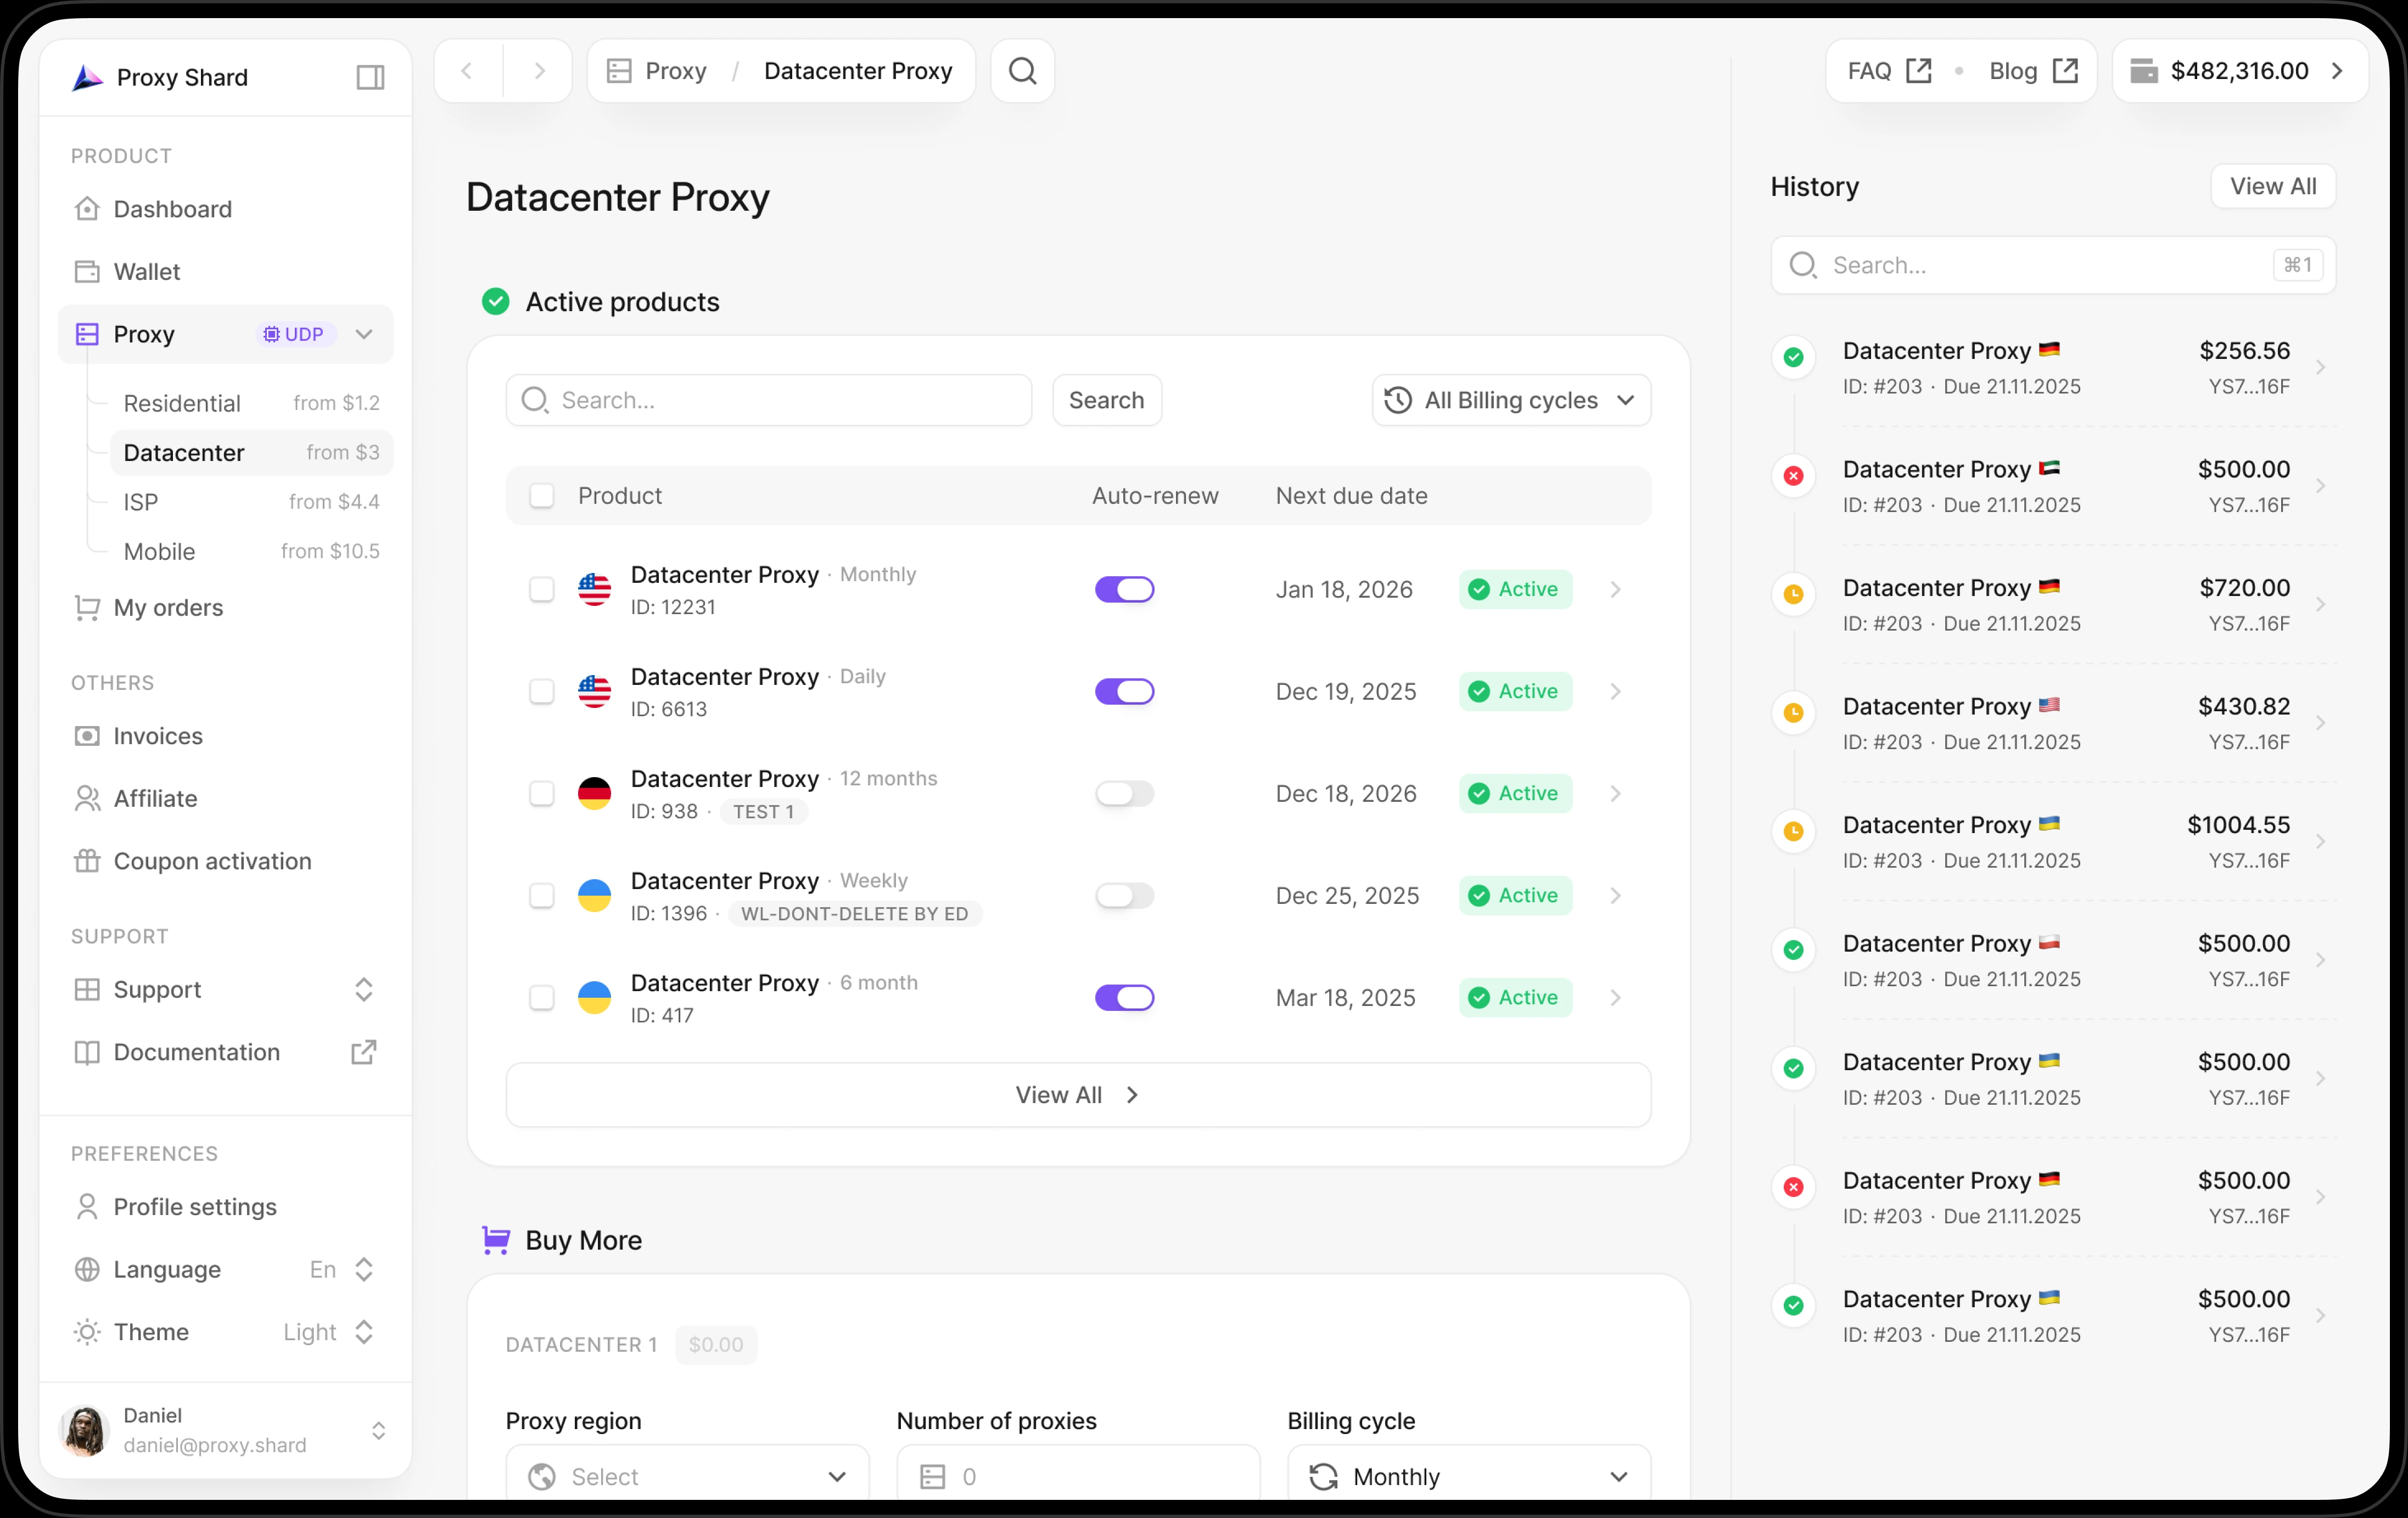This screenshot has height=1518, width=2408.
Task: Select Residential proxy type
Action: 251,403
